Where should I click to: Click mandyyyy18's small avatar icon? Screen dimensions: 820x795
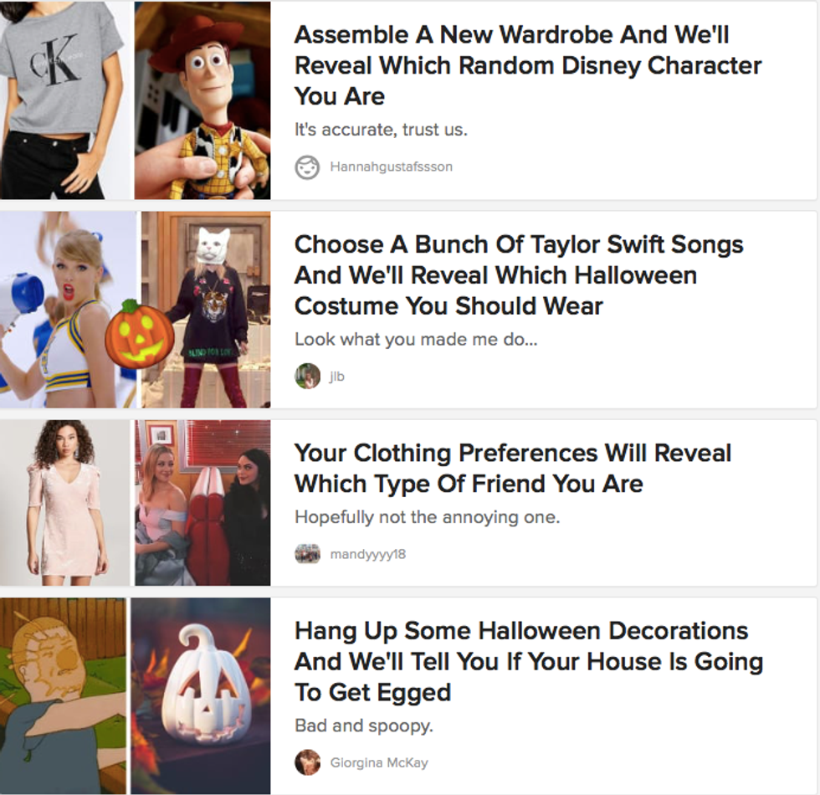[x=308, y=554]
